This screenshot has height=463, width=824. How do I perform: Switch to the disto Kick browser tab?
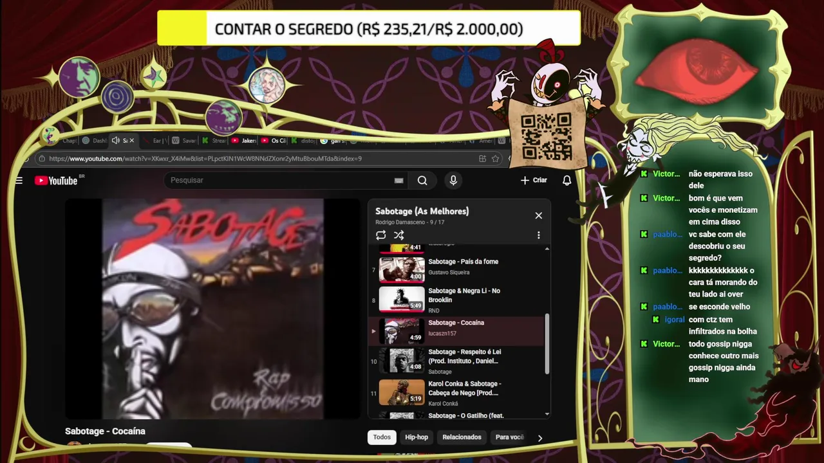pos(303,140)
